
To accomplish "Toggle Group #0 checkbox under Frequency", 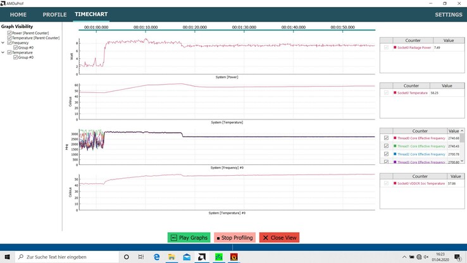I will (x=15, y=47).
